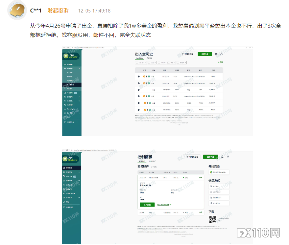Click first shortcut card under 快捷方式

(x=219, y=187)
